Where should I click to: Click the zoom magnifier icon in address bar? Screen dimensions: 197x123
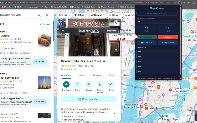point(171,2)
